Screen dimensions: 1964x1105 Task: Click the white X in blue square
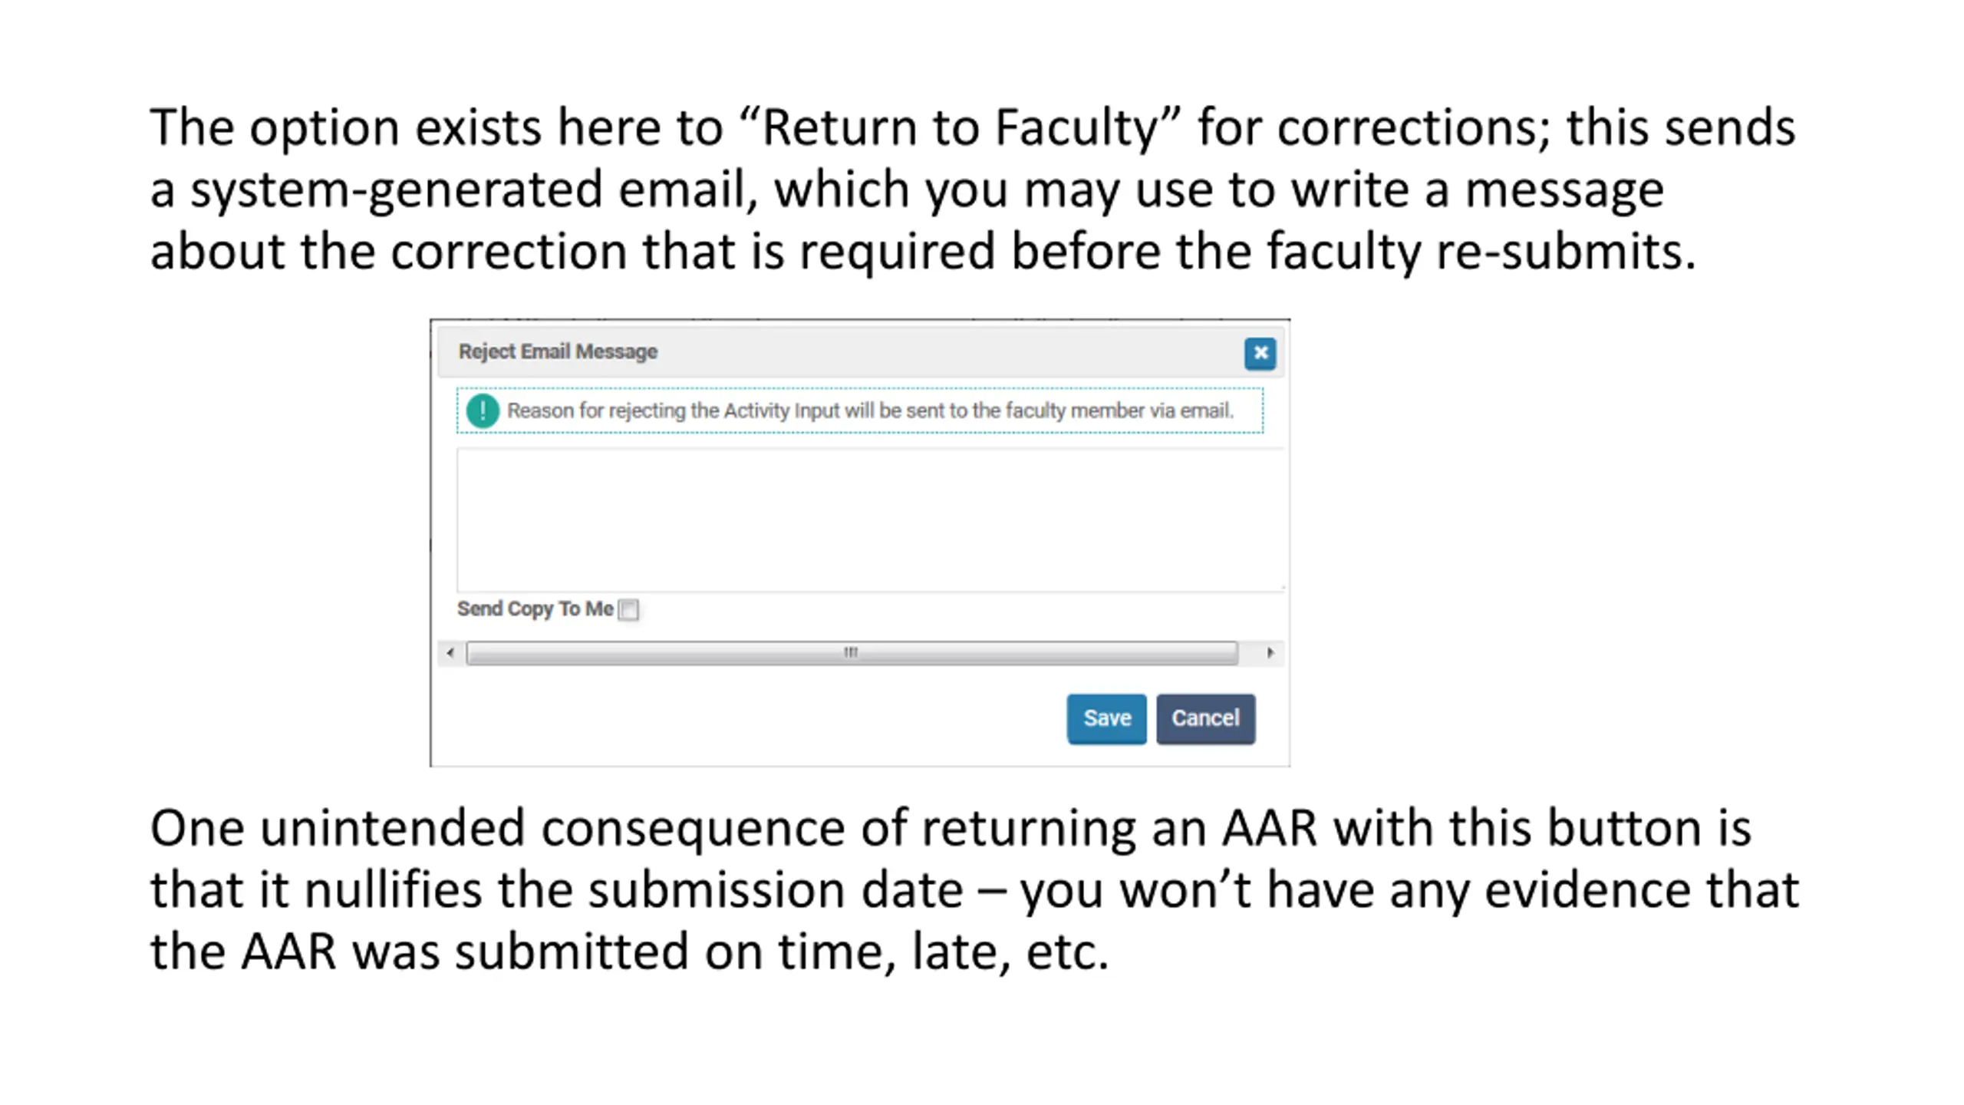(x=1260, y=354)
